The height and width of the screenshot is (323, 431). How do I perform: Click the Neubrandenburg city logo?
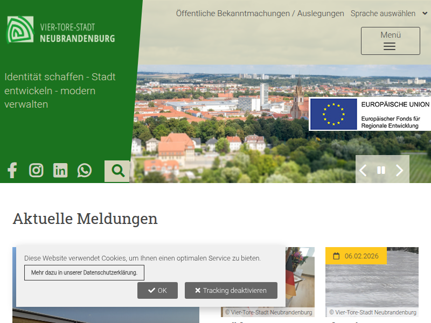[61, 30]
